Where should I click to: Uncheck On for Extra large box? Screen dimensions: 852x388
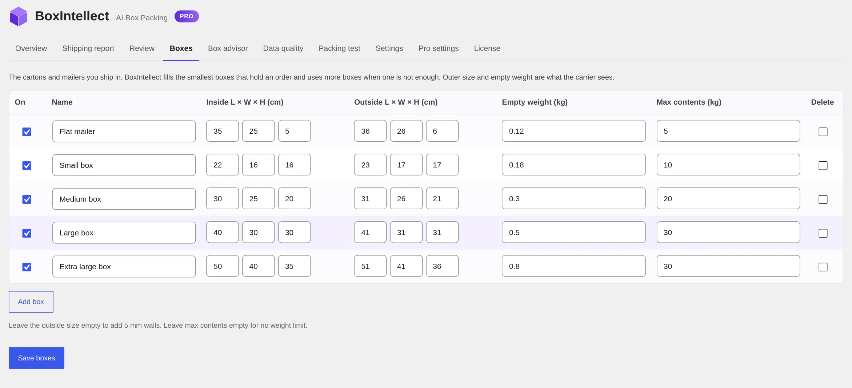tap(27, 267)
